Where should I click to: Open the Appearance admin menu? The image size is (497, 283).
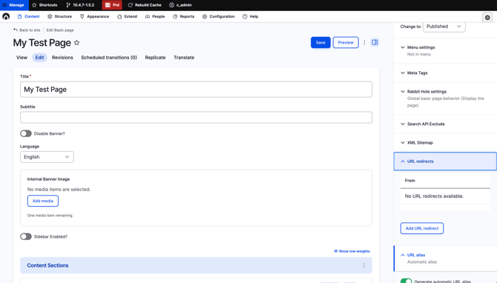[x=94, y=16]
